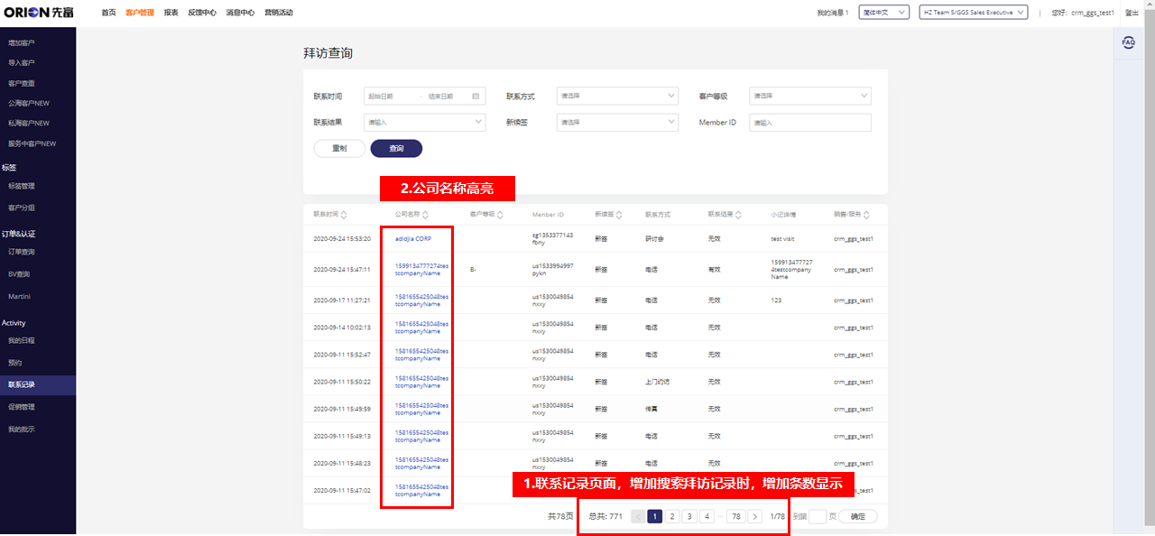
Task: Sort table by 销售/服务 column arrows
Action: coord(867,215)
